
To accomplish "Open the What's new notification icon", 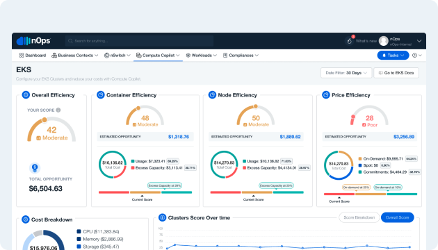I will click(x=350, y=41).
